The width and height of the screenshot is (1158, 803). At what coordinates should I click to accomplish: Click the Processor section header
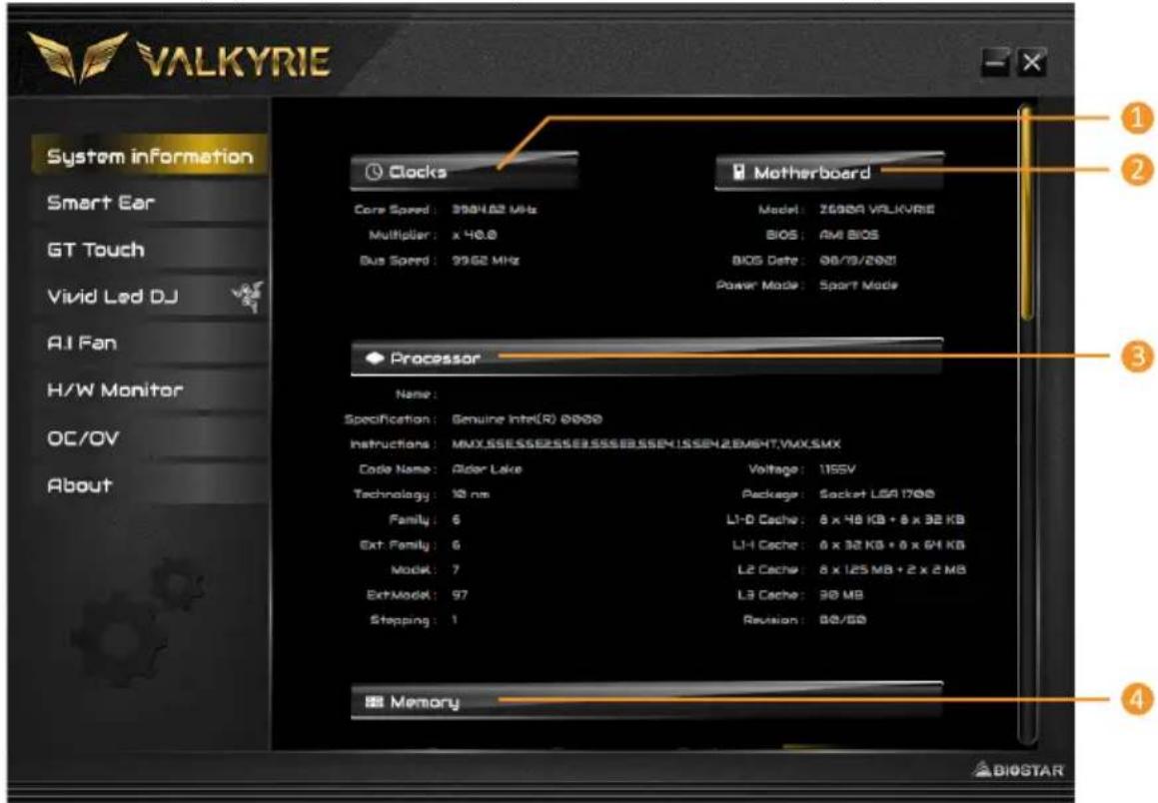tap(646, 358)
